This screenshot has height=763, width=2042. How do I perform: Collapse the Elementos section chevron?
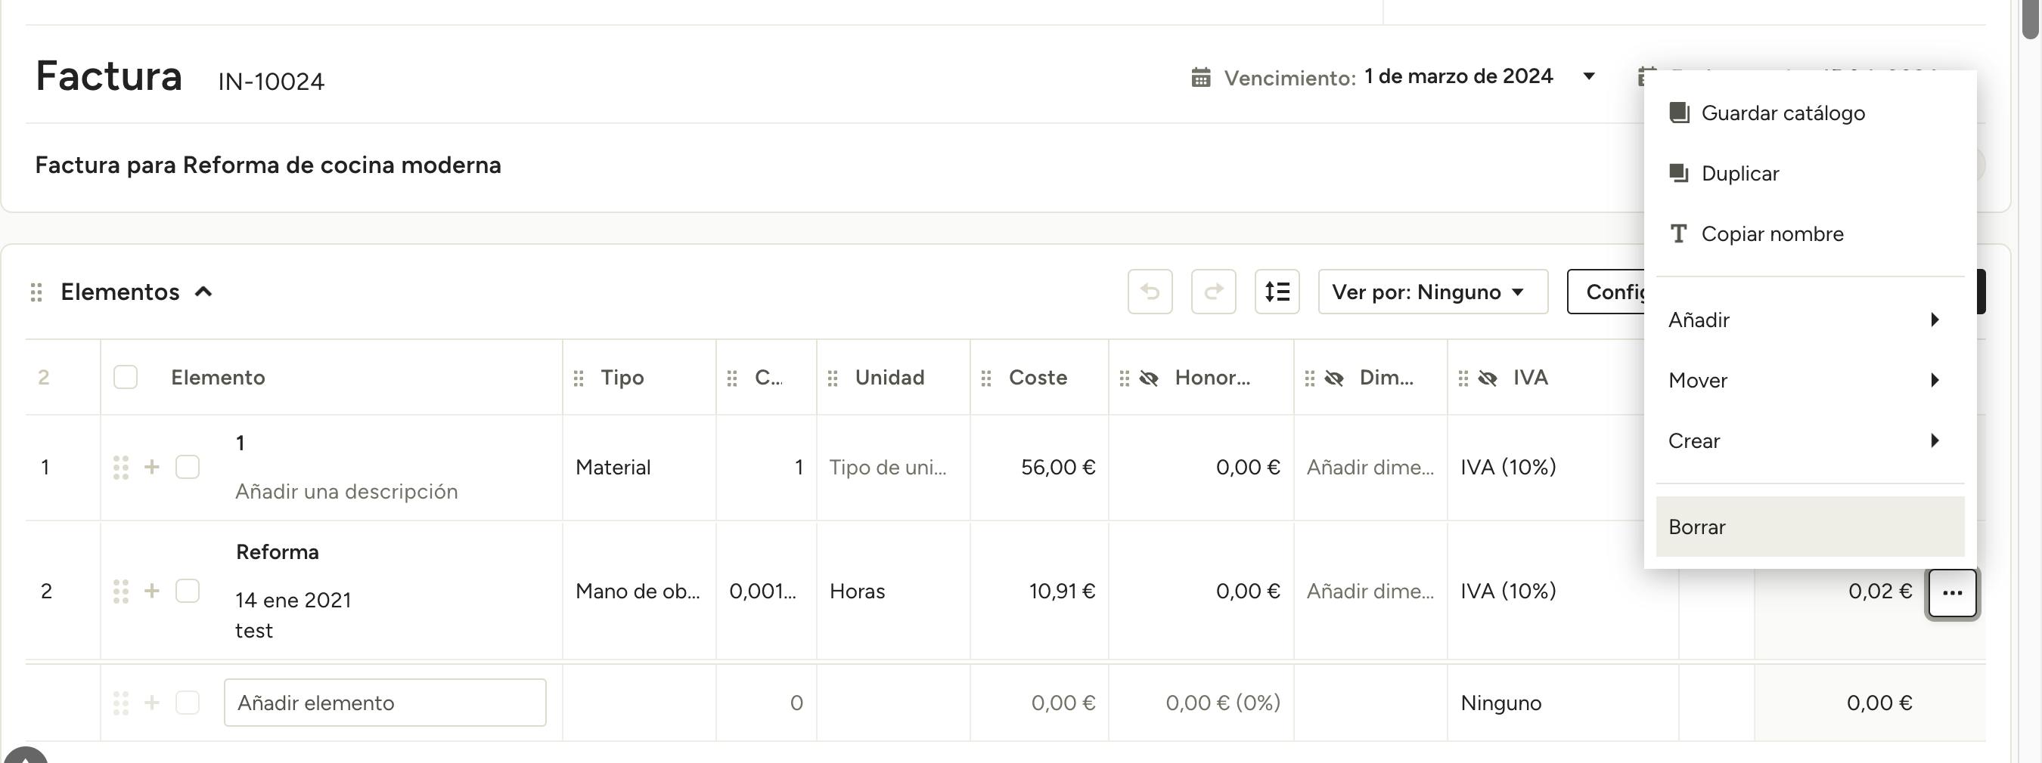pyautogui.click(x=203, y=292)
